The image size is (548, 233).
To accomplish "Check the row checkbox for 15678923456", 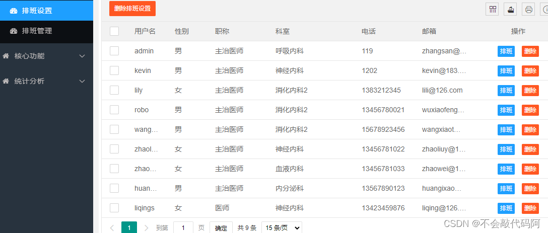I will [x=114, y=130].
